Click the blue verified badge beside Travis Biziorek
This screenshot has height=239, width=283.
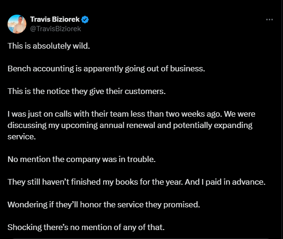pyautogui.click(x=85, y=19)
